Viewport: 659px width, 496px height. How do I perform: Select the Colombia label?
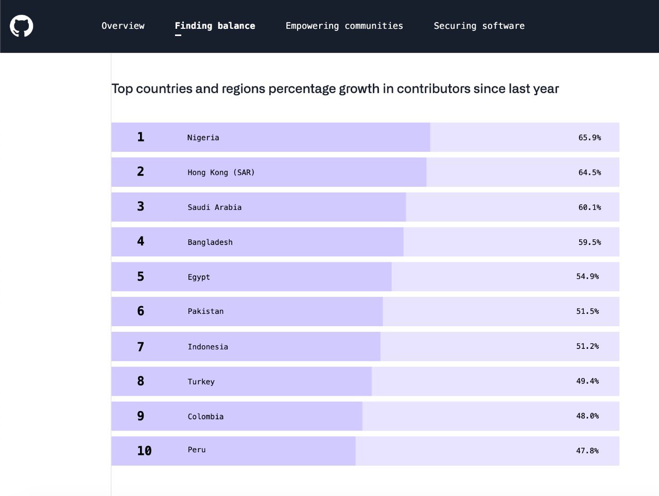coord(205,417)
